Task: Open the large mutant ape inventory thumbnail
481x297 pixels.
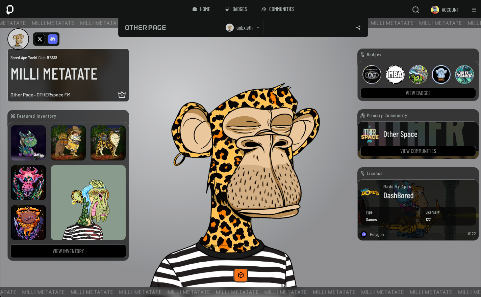Action: pyautogui.click(x=88, y=203)
